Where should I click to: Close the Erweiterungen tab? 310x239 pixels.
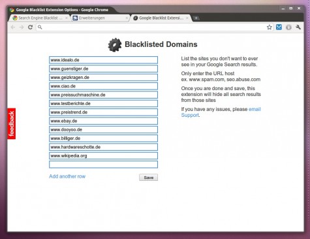(x=127, y=18)
